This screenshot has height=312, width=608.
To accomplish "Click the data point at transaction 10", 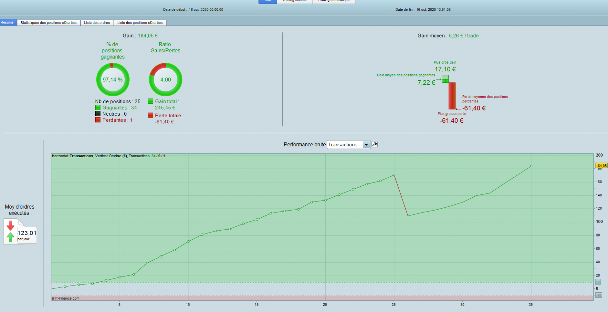I will pyautogui.click(x=188, y=241).
